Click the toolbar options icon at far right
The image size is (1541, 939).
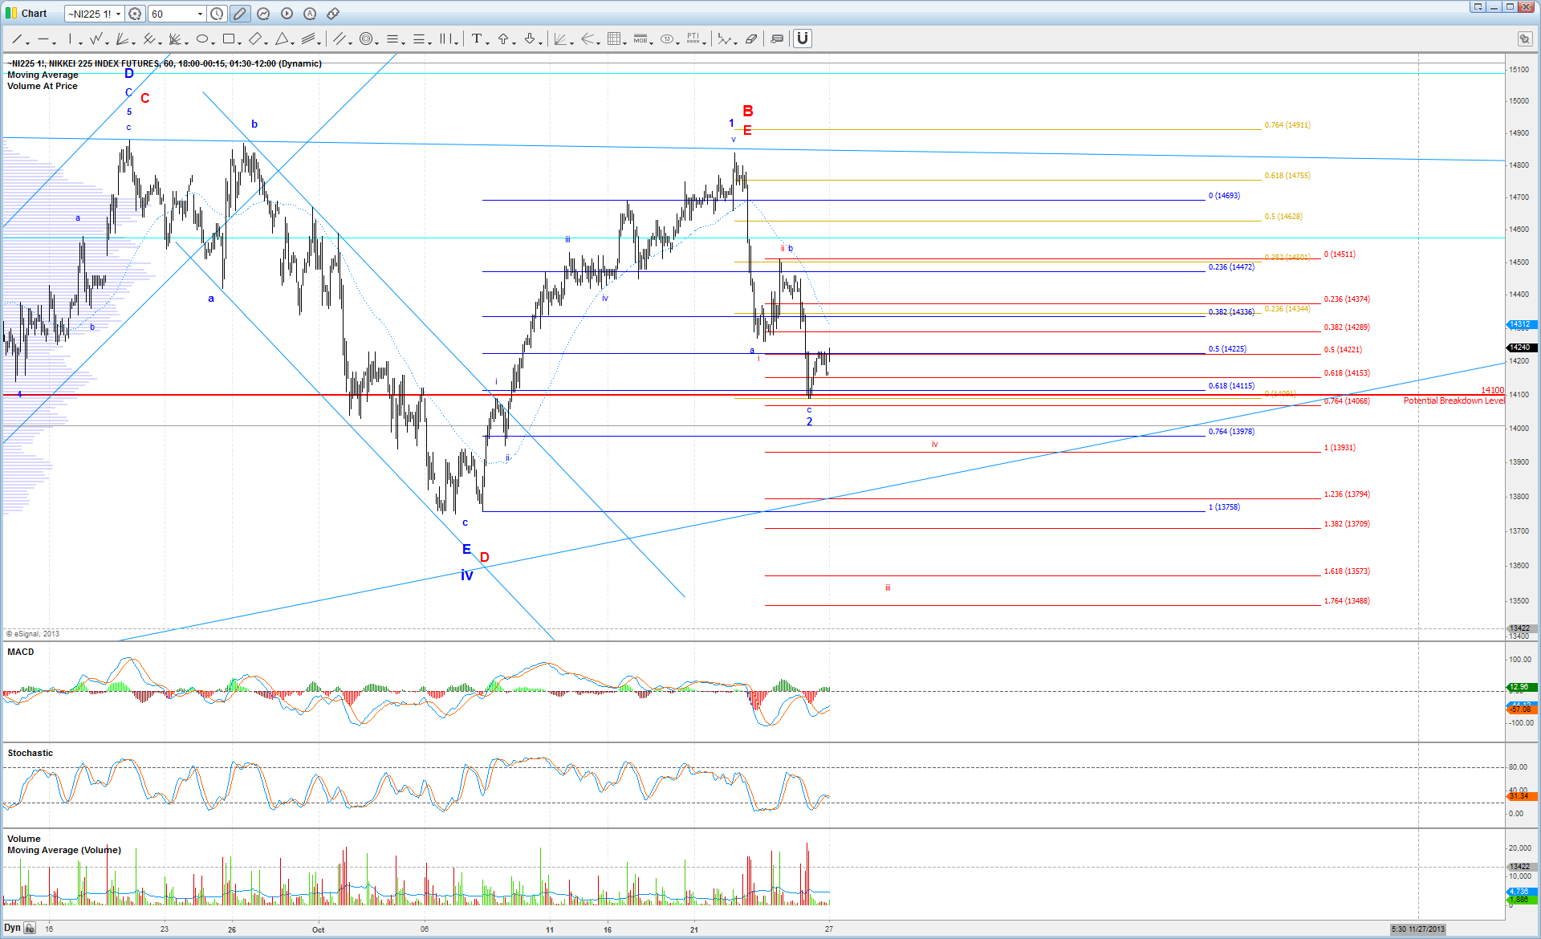[1524, 39]
